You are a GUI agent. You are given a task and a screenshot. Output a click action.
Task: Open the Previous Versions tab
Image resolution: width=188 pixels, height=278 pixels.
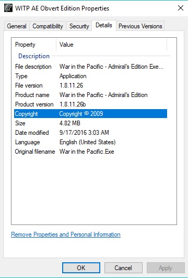pos(140,26)
